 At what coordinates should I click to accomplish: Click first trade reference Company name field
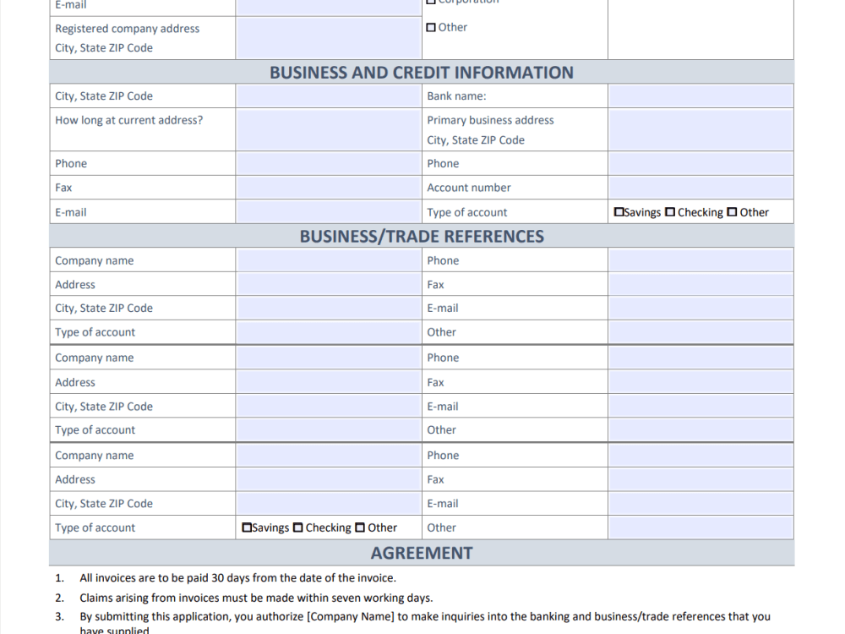click(x=329, y=260)
